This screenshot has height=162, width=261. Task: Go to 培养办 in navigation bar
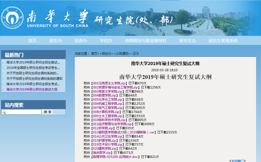(81, 40)
